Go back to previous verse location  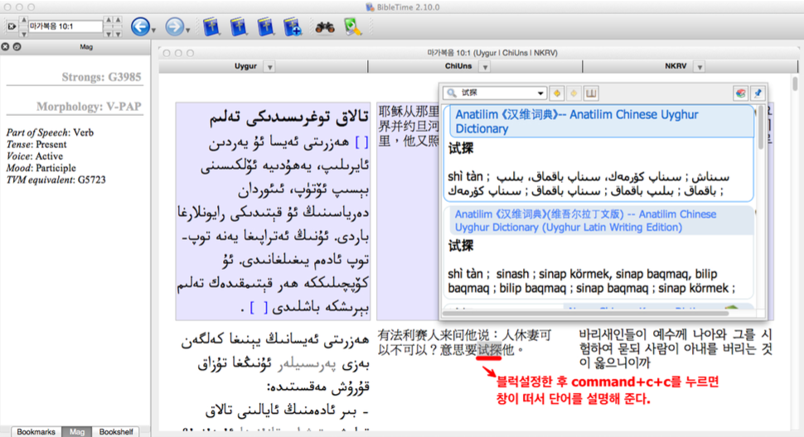pyautogui.click(x=140, y=26)
